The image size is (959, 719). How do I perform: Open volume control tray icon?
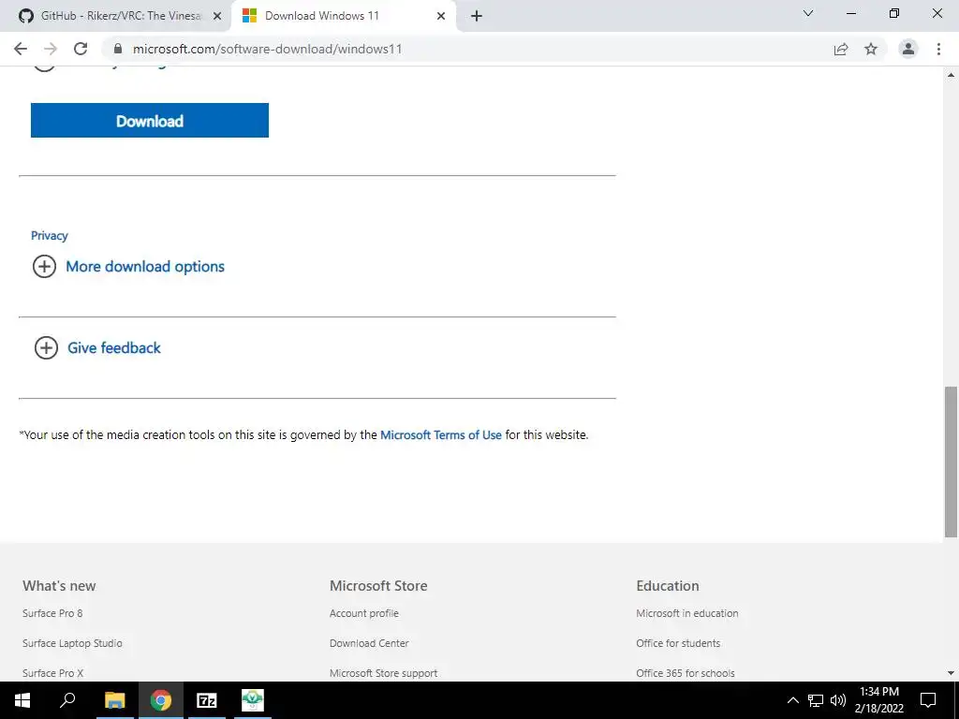(x=838, y=700)
